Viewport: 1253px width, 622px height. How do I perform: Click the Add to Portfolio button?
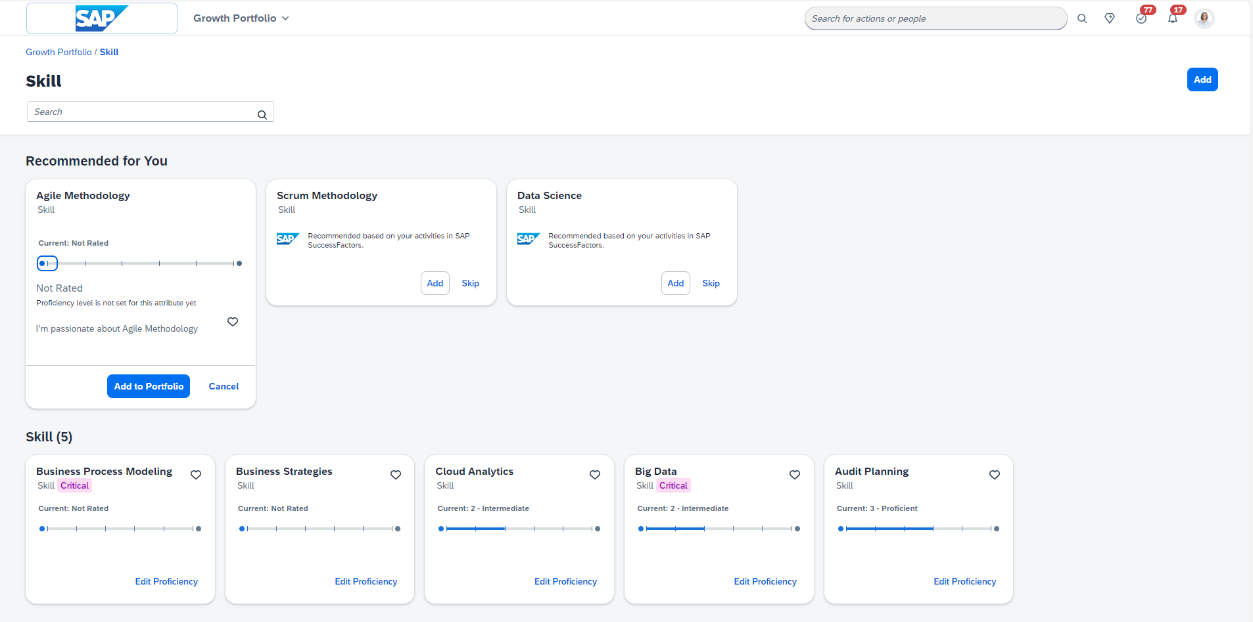point(149,386)
